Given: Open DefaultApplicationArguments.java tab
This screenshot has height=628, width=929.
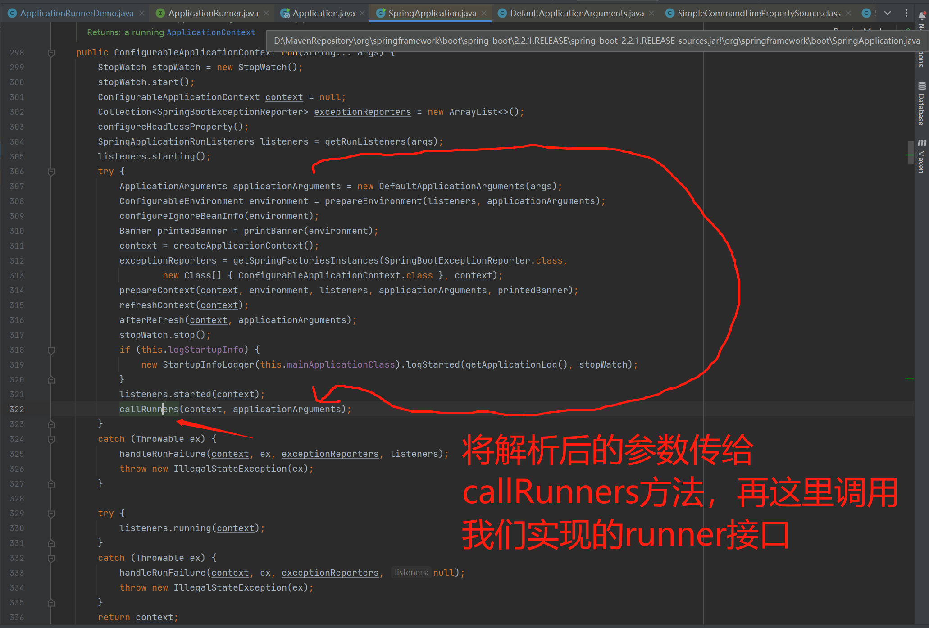Looking at the screenshot, I should [x=577, y=13].
